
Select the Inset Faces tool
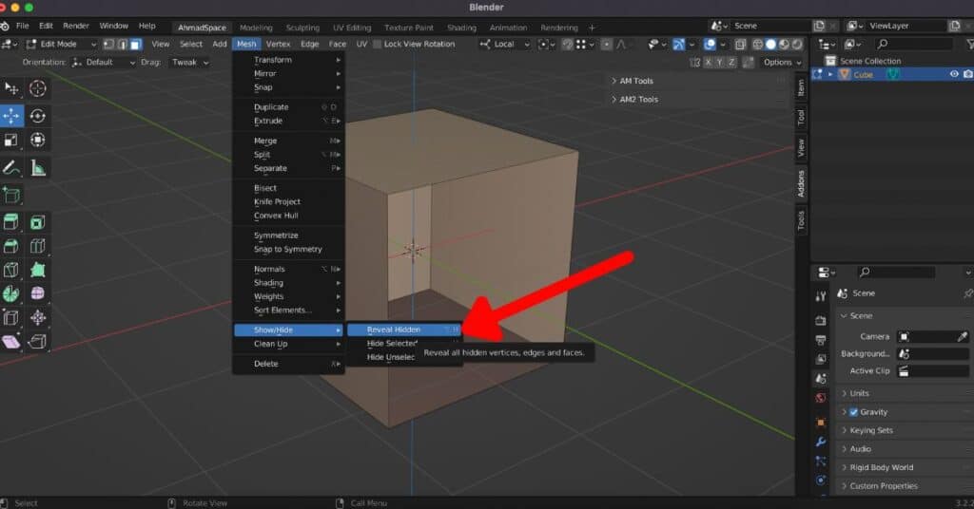coord(38,222)
